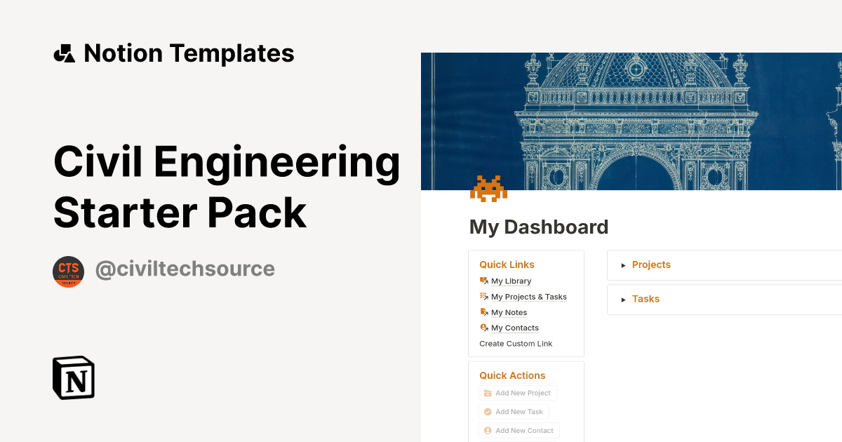Click the My Notes document icon
This screenshot has height=442, width=842.
tap(483, 312)
